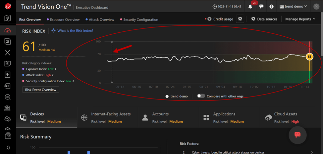The image size is (323, 154).
Task: Expand the Attack Index chevron
Action: point(53,75)
